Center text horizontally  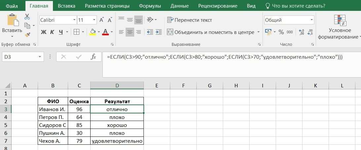point(130,32)
